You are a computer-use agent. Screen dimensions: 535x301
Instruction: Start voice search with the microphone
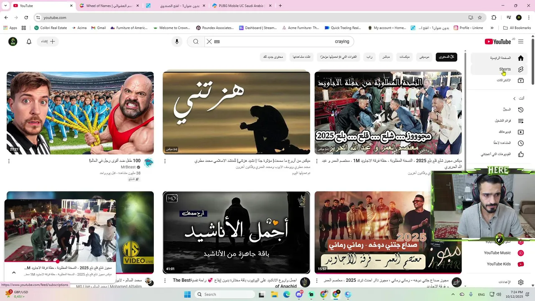177,41
